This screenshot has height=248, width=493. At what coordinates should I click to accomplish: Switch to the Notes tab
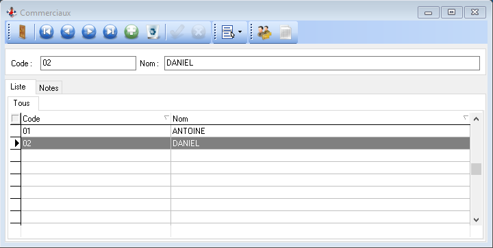coord(49,87)
